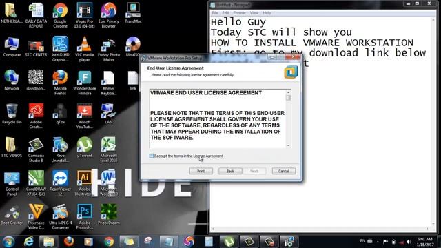The image size is (441, 248).
Task: Select the Adobe Illustrator desktop icon
Action: [84, 183]
